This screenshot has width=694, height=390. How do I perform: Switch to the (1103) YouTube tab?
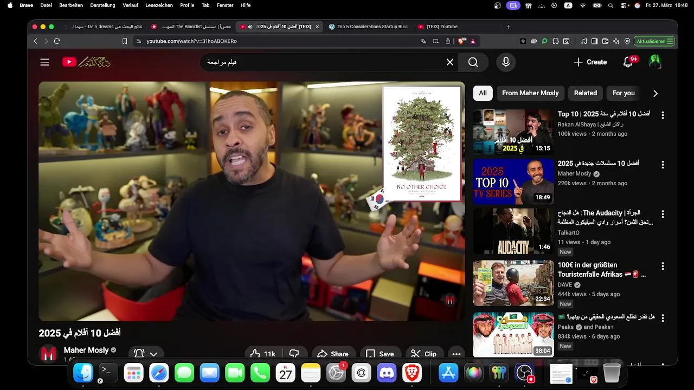pos(457,27)
